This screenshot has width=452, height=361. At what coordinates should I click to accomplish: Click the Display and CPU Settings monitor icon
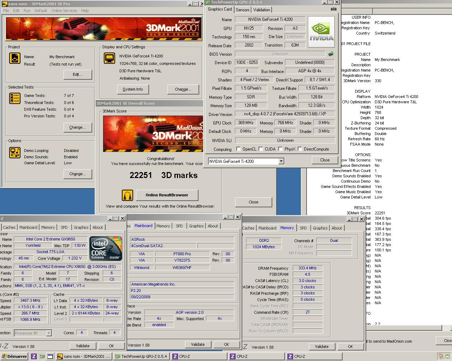pos(109,58)
